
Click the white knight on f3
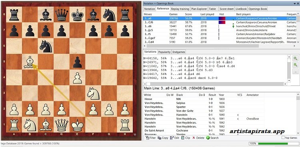click(93, 94)
